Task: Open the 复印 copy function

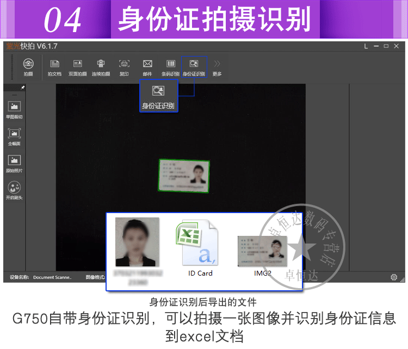Action: [x=124, y=65]
